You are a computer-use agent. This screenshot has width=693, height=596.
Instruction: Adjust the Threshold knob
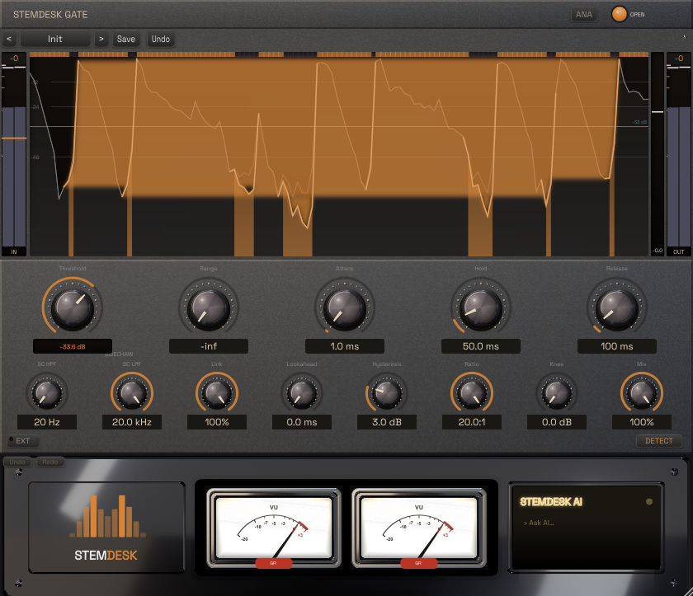(73, 307)
